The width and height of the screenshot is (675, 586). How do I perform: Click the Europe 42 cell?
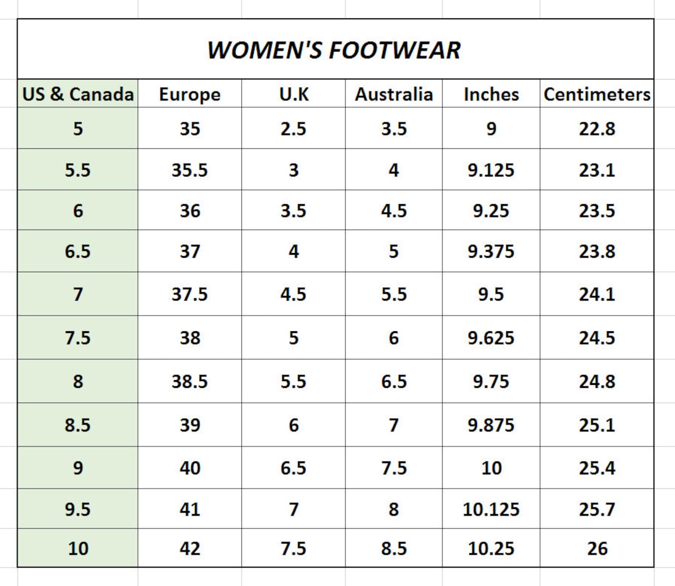tap(190, 548)
